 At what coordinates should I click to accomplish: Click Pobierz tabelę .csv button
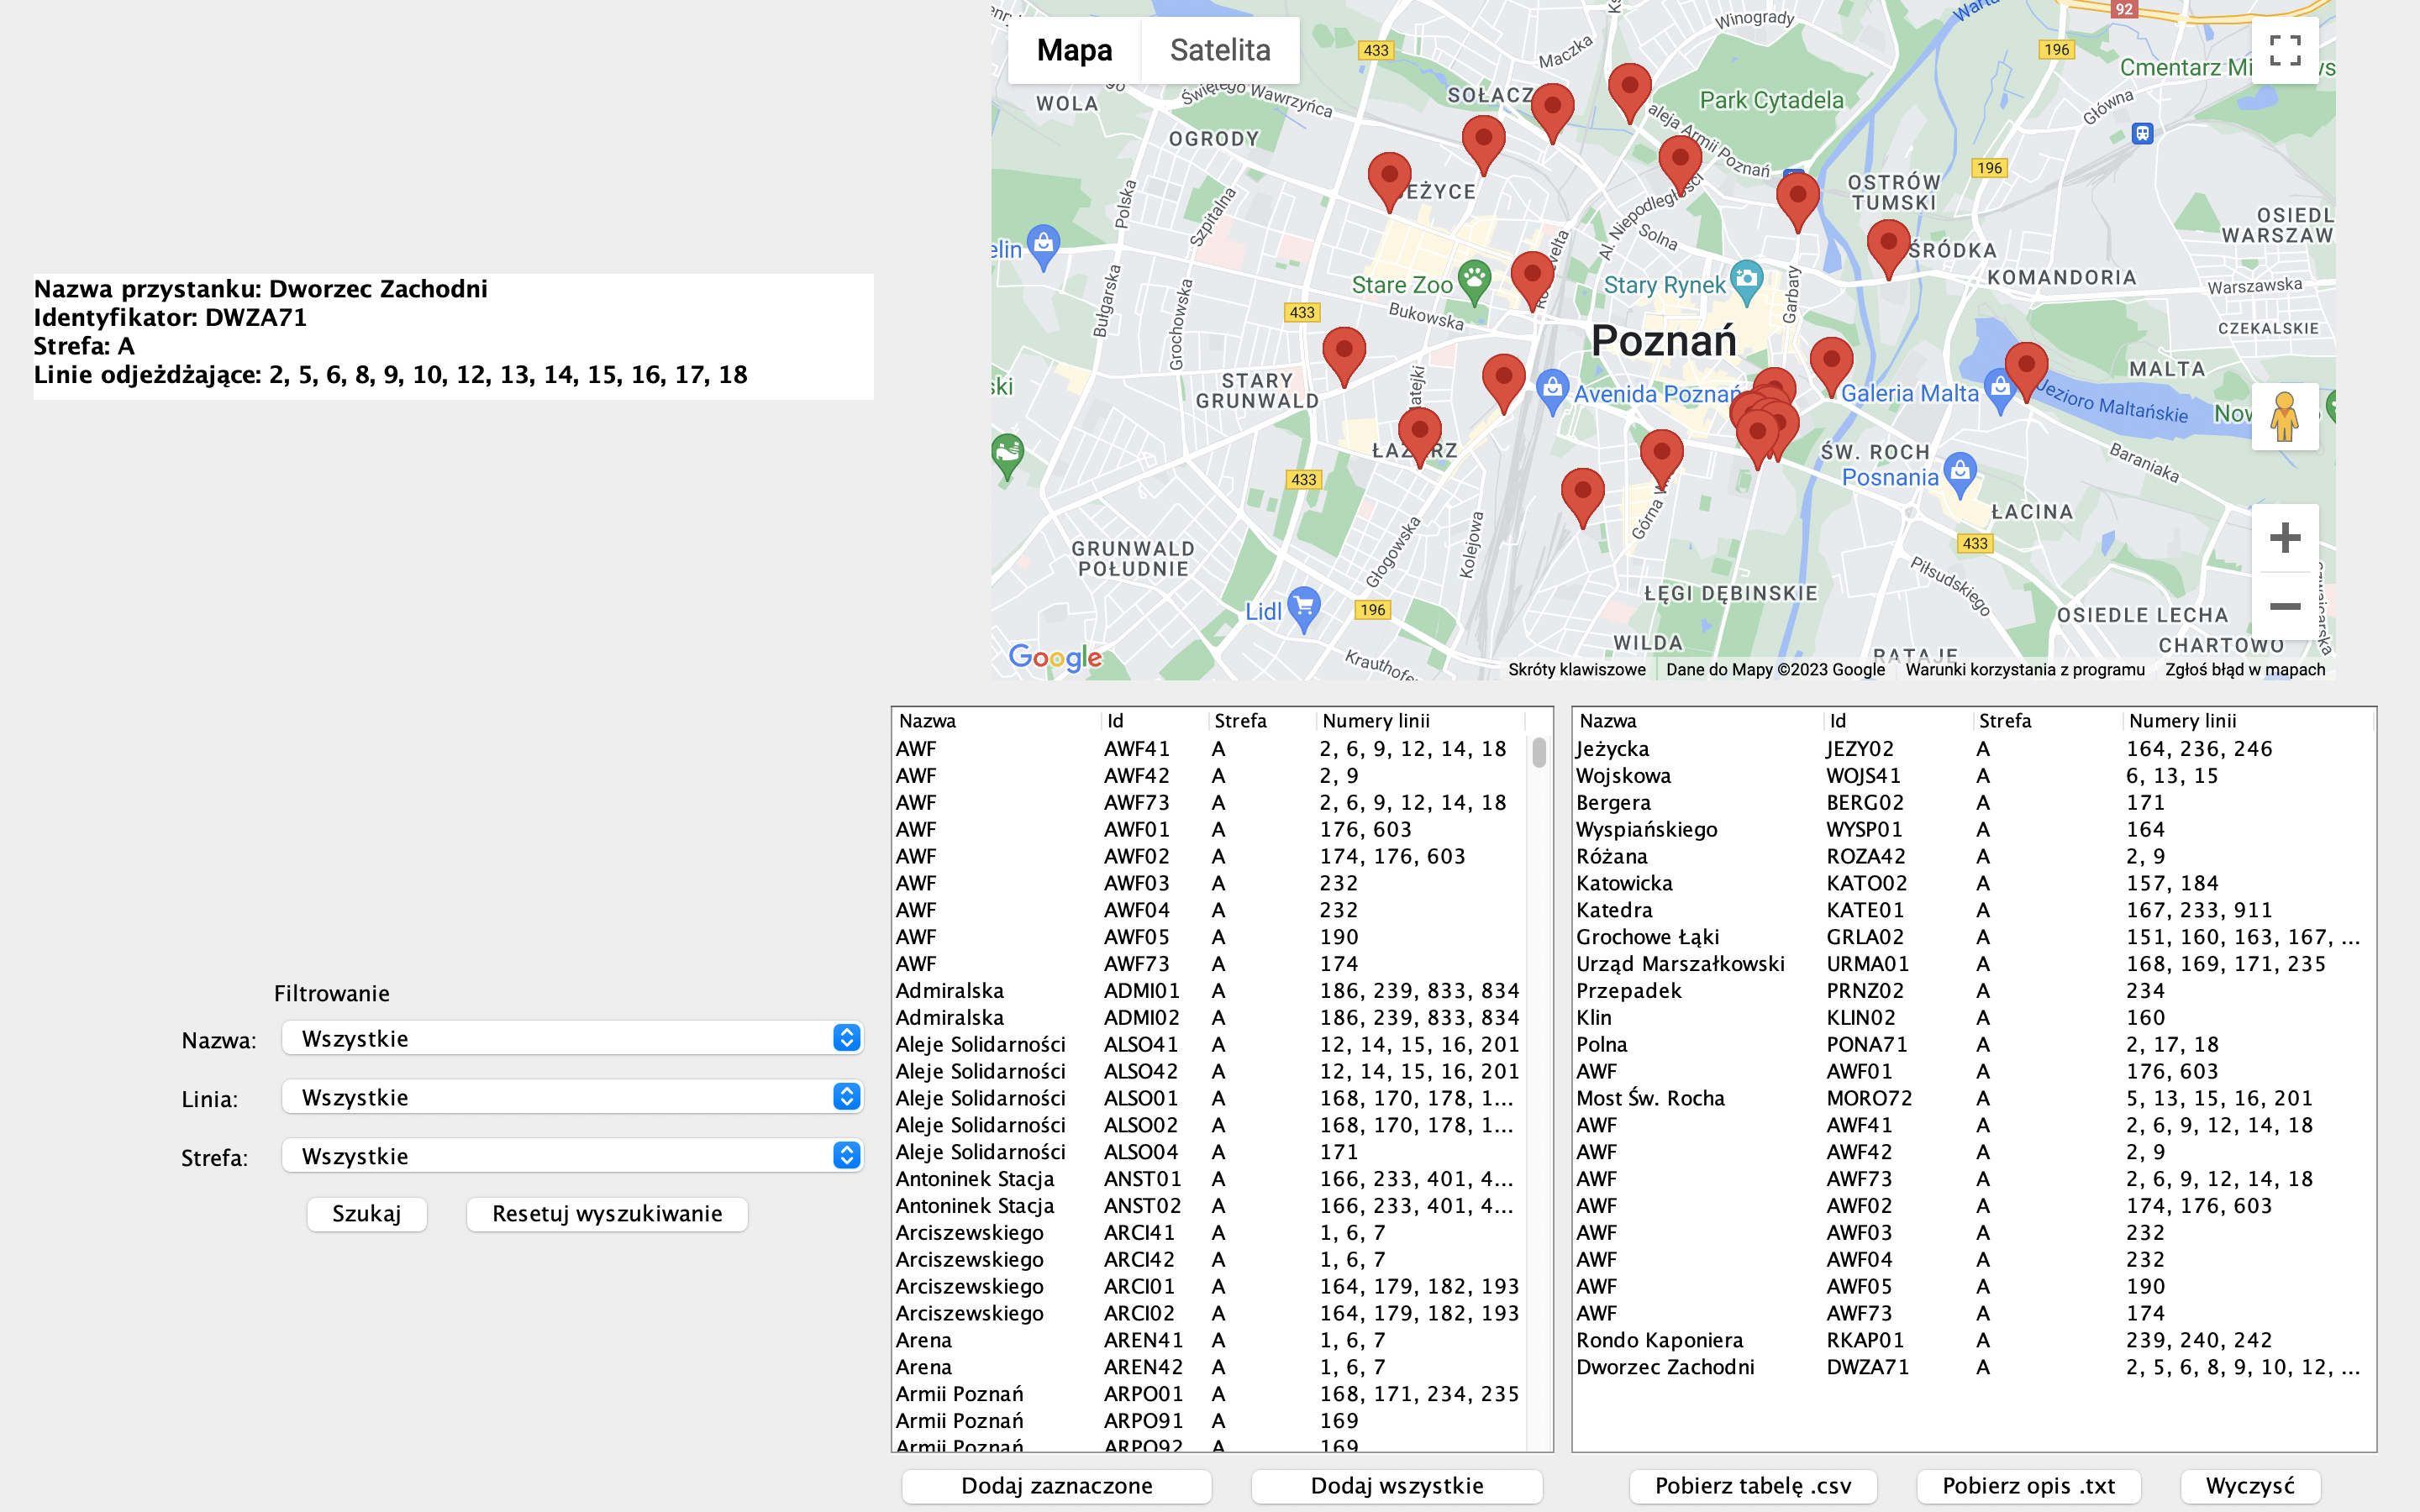coord(1753,1486)
